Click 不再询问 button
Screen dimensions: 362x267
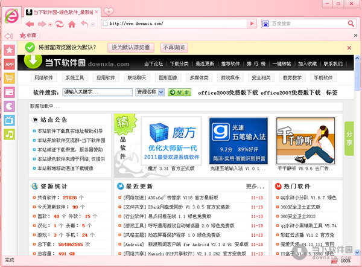[174, 48]
